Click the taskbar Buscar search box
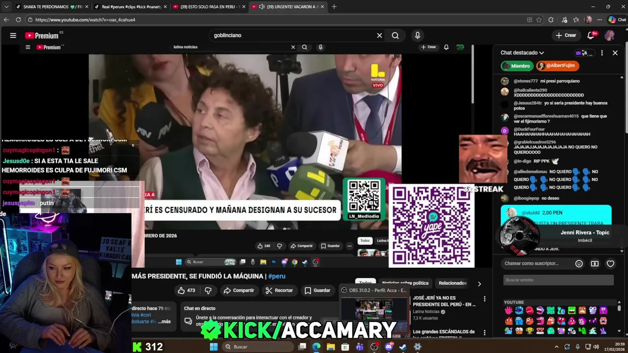 (258, 347)
